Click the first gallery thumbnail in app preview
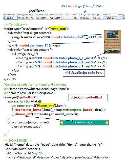The image size is (127, 160). pyautogui.click(x=107, y=51)
